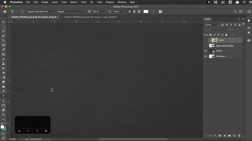Click Create new layer icon
This screenshot has height=141, width=252.
pos(234,136)
